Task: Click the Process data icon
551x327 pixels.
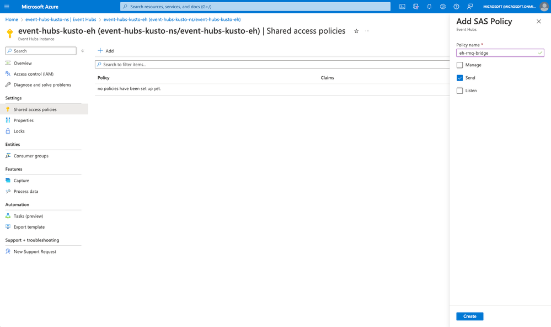Action: pyautogui.click(x=8, y=192)
